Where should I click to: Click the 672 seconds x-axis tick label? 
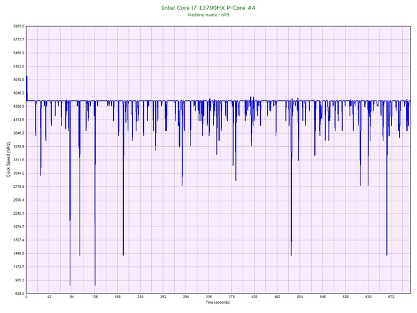click(x=391, y=297)
